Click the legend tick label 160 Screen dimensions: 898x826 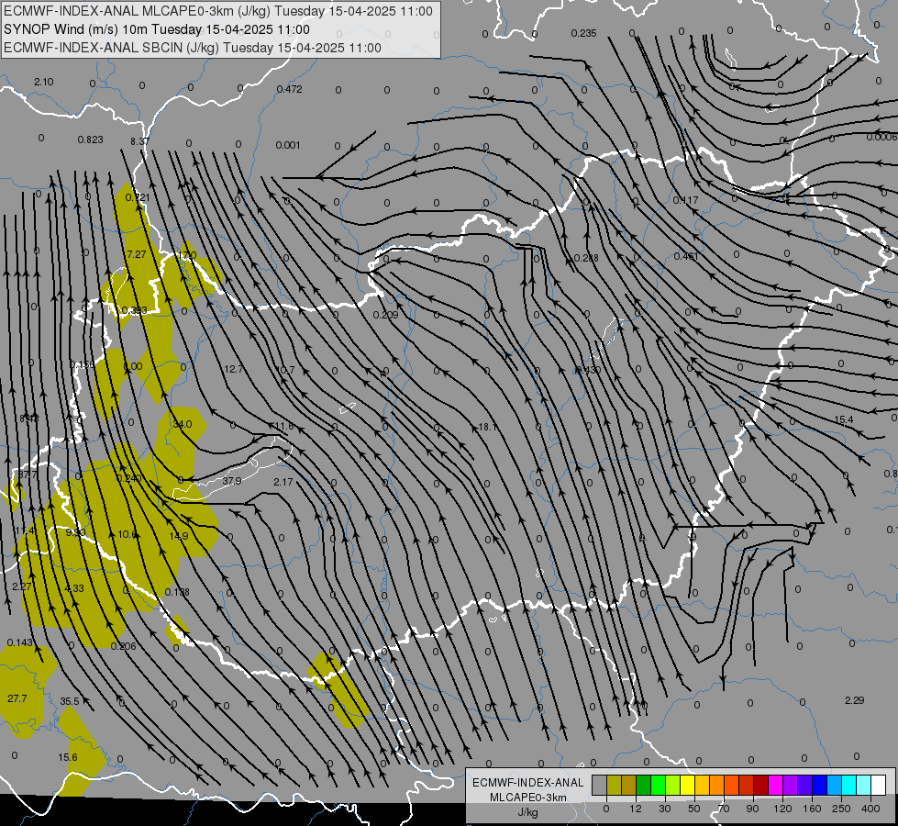812,809
